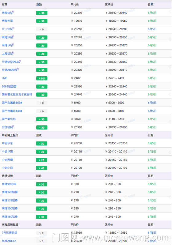
Task: Open the 宏桥铝锭 link
Action: coord(7,127)
